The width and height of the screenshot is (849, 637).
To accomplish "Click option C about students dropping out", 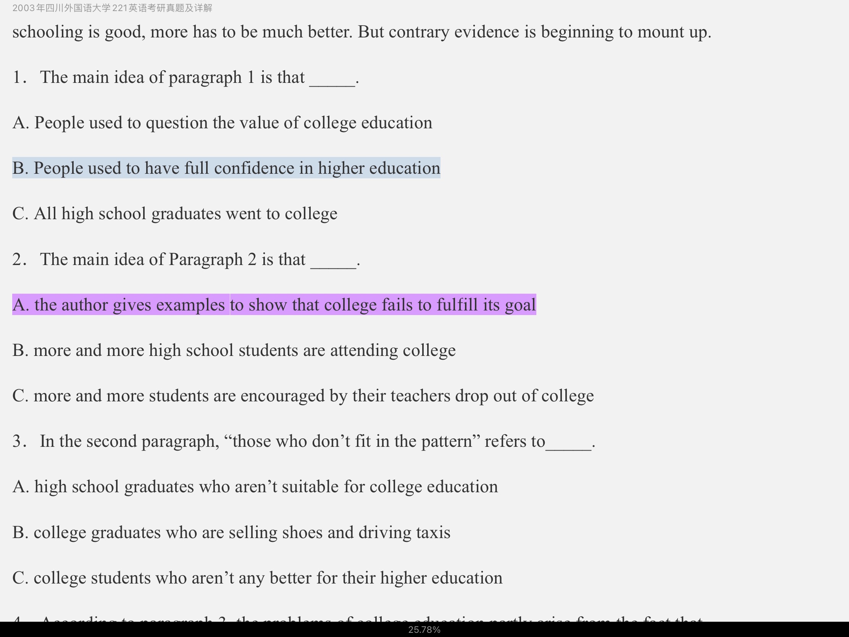I will pyautogui.click(x=303, y=396).
